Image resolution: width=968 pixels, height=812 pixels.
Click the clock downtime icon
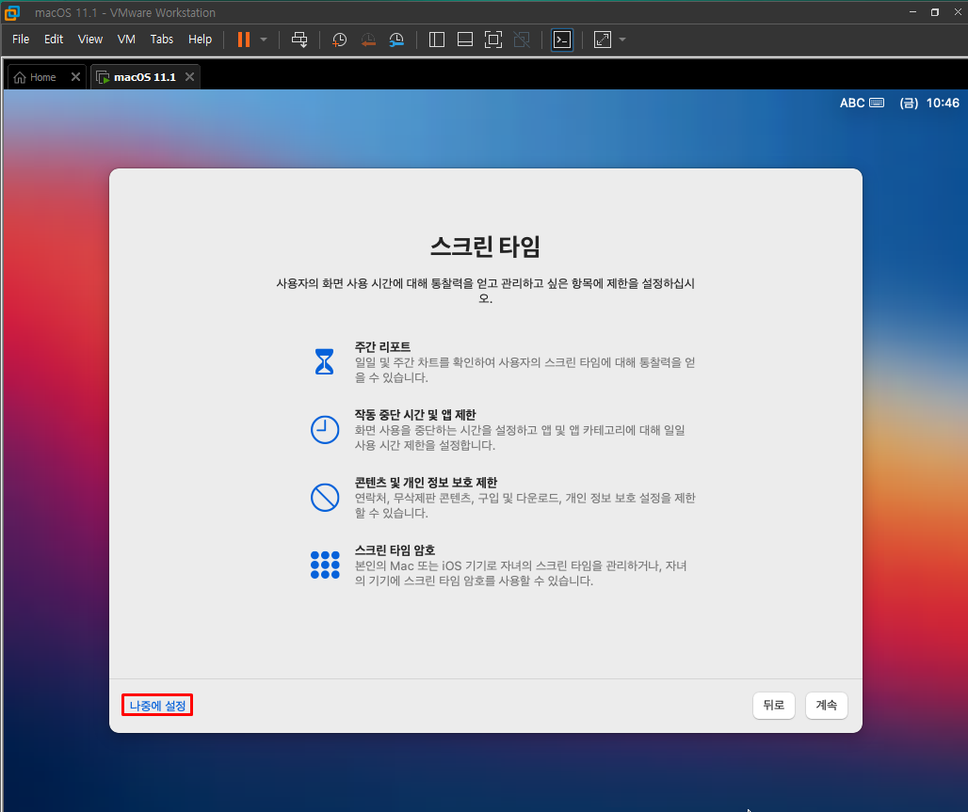325,429
